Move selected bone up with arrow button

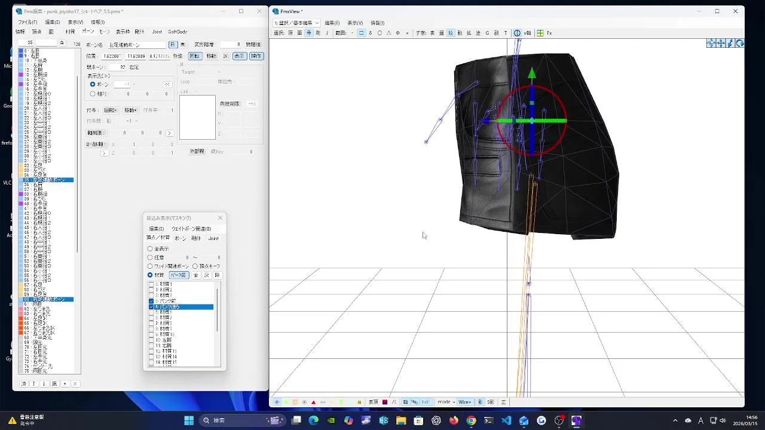[x=34, y=383]
